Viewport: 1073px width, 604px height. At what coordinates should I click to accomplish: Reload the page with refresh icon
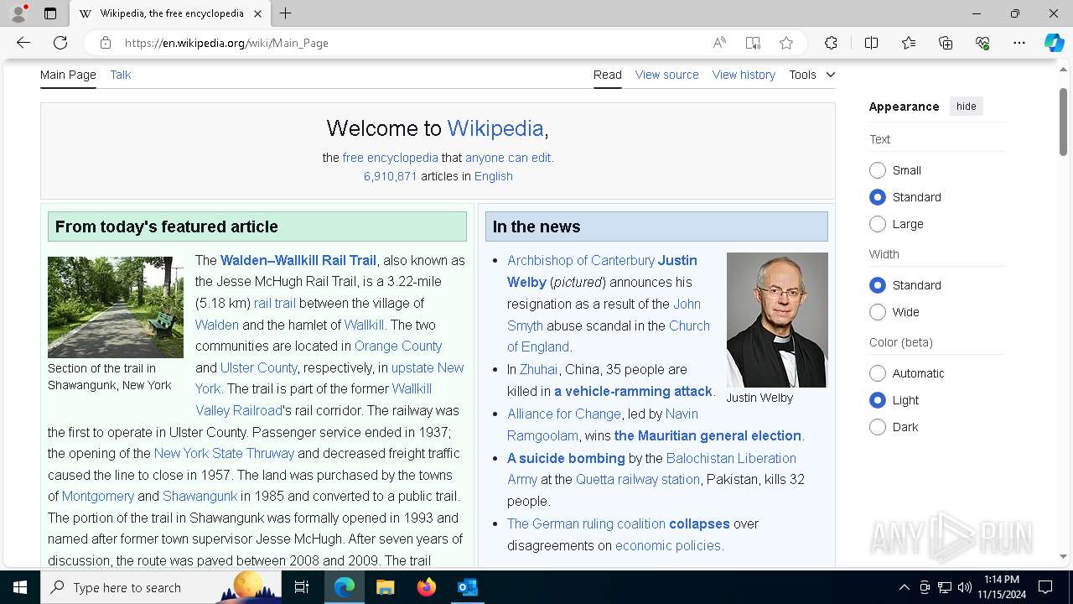point(60,43)
